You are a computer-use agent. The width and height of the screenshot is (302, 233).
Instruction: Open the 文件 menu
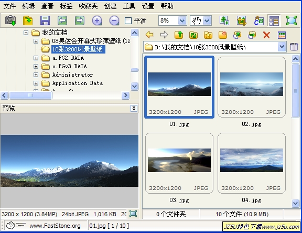pos(9,6)
